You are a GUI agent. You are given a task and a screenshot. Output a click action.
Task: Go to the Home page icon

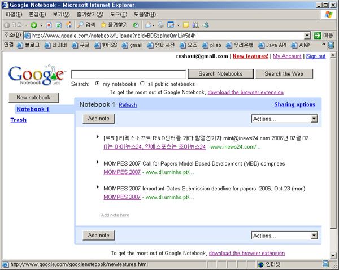click(69, 25)
